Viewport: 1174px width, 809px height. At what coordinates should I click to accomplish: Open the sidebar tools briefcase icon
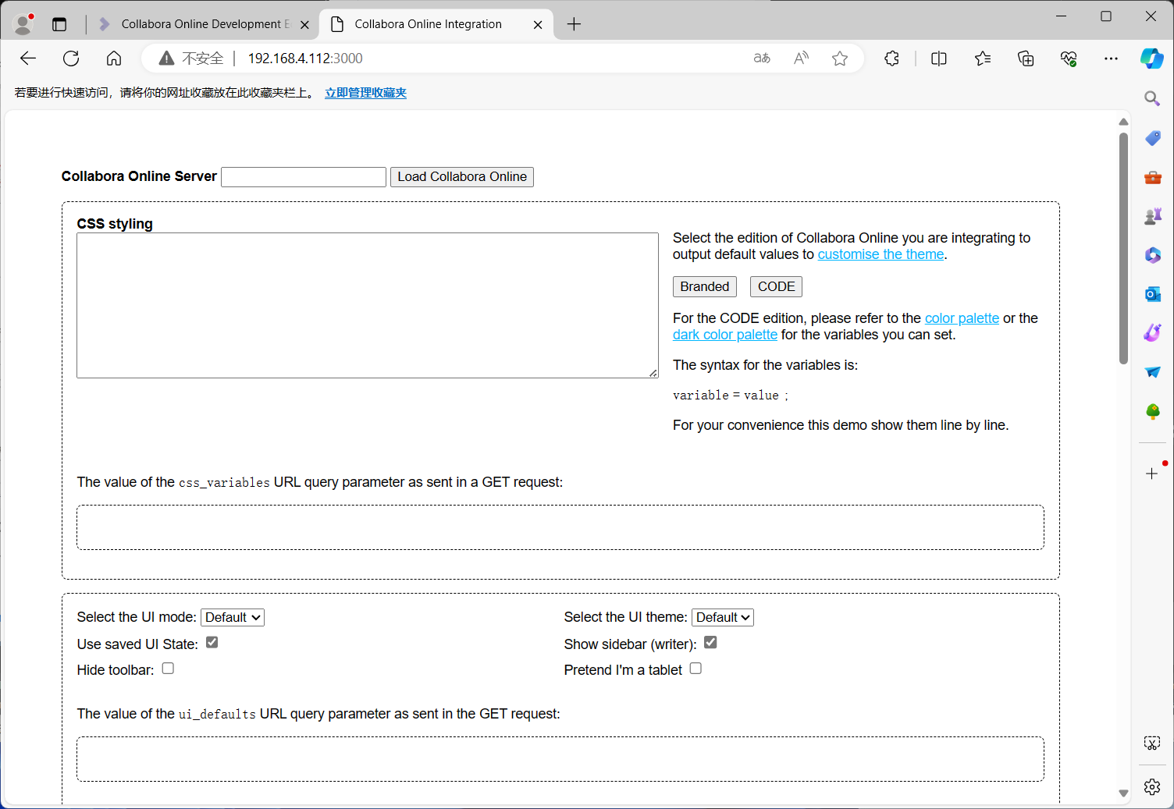tap(1152, 177)
